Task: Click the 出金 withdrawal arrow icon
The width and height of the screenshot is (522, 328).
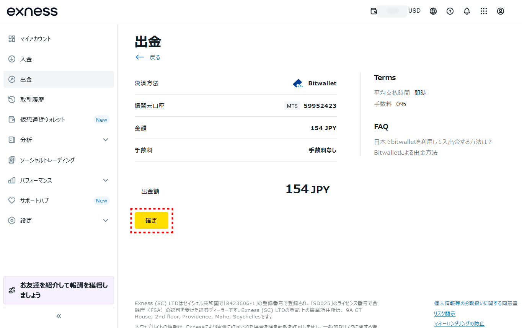Action: pos(12,79)
